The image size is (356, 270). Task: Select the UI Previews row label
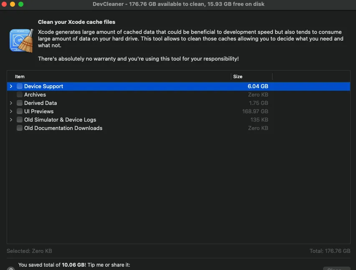click(39, 111)
